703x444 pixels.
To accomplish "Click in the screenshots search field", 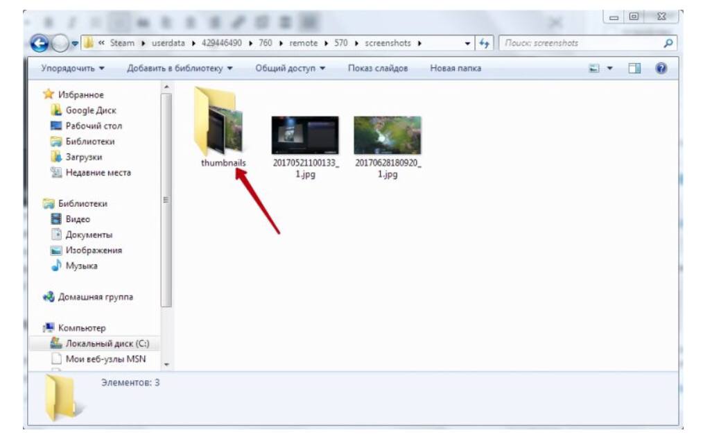I will pos(580,43).
